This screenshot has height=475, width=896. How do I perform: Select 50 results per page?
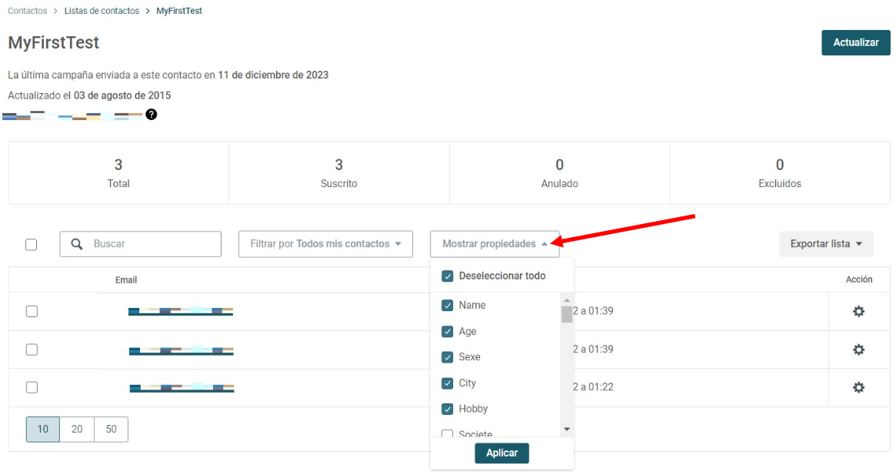[111, 430]
